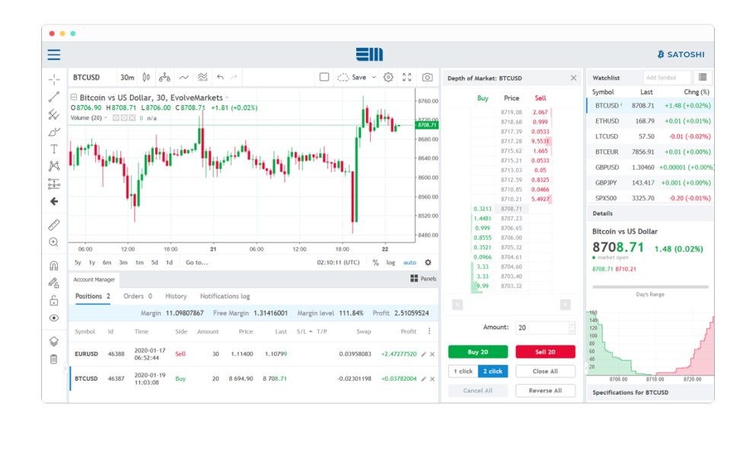Screen dimensions: 756x457
Task: Open the hamburger main menu
Action: (x=54, y=55)
